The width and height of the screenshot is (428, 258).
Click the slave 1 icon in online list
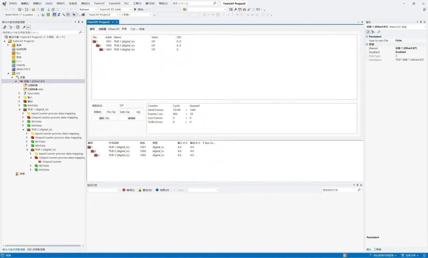(94, 41)
